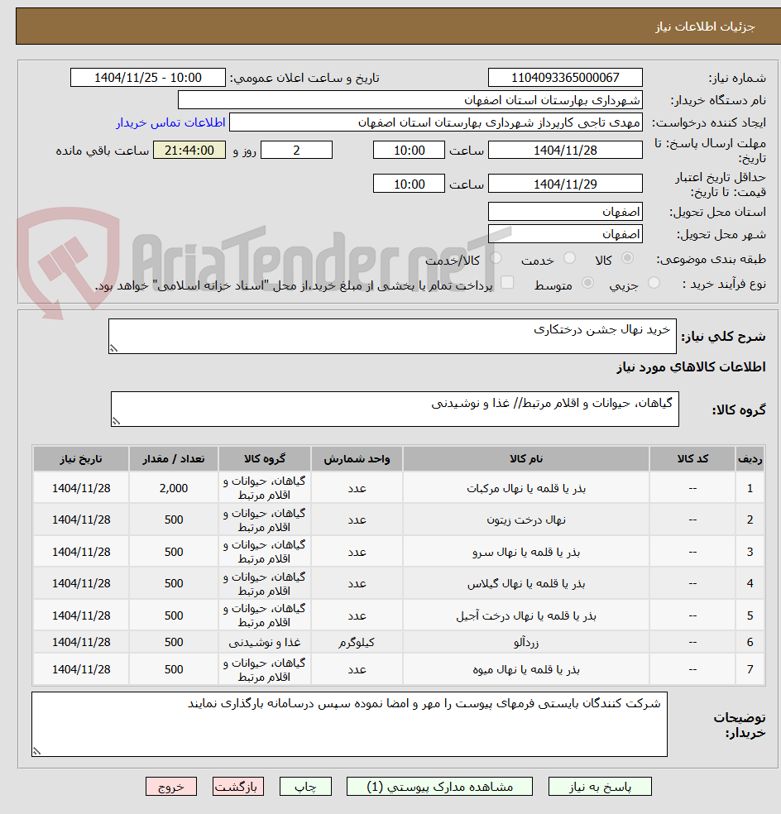The height and width of the screenshot is (814, 781).
Task: Click the ایجاد کننده درخواست field
Action: (x=436, y=122)
